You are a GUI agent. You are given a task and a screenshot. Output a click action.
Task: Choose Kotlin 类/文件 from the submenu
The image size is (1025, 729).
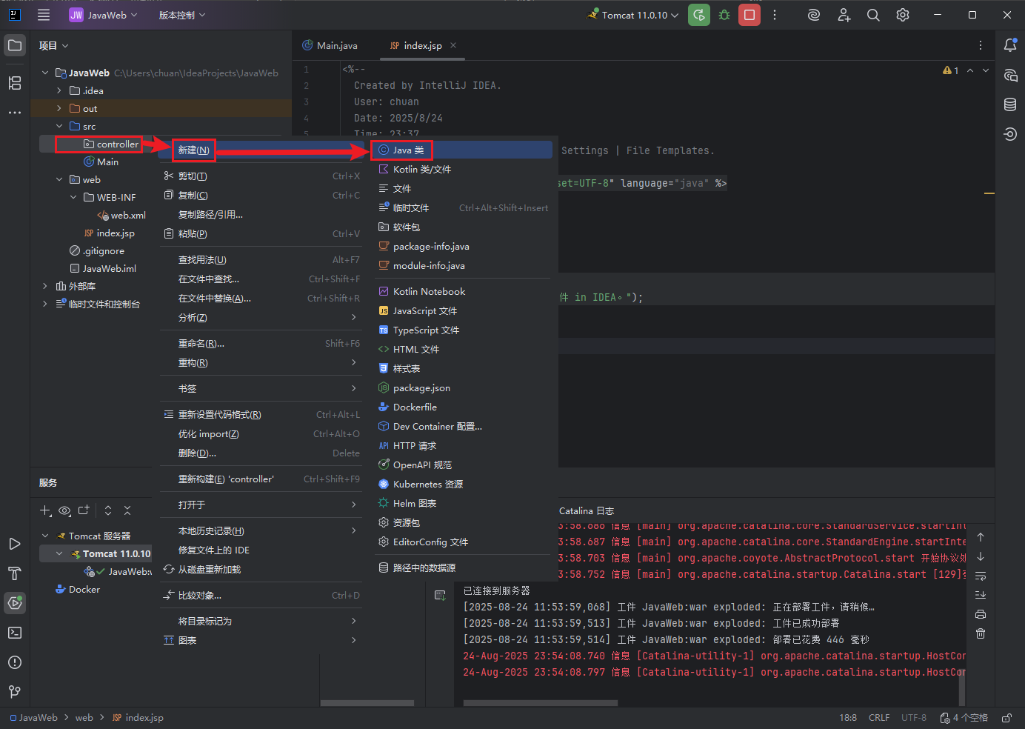click(462, 169)
